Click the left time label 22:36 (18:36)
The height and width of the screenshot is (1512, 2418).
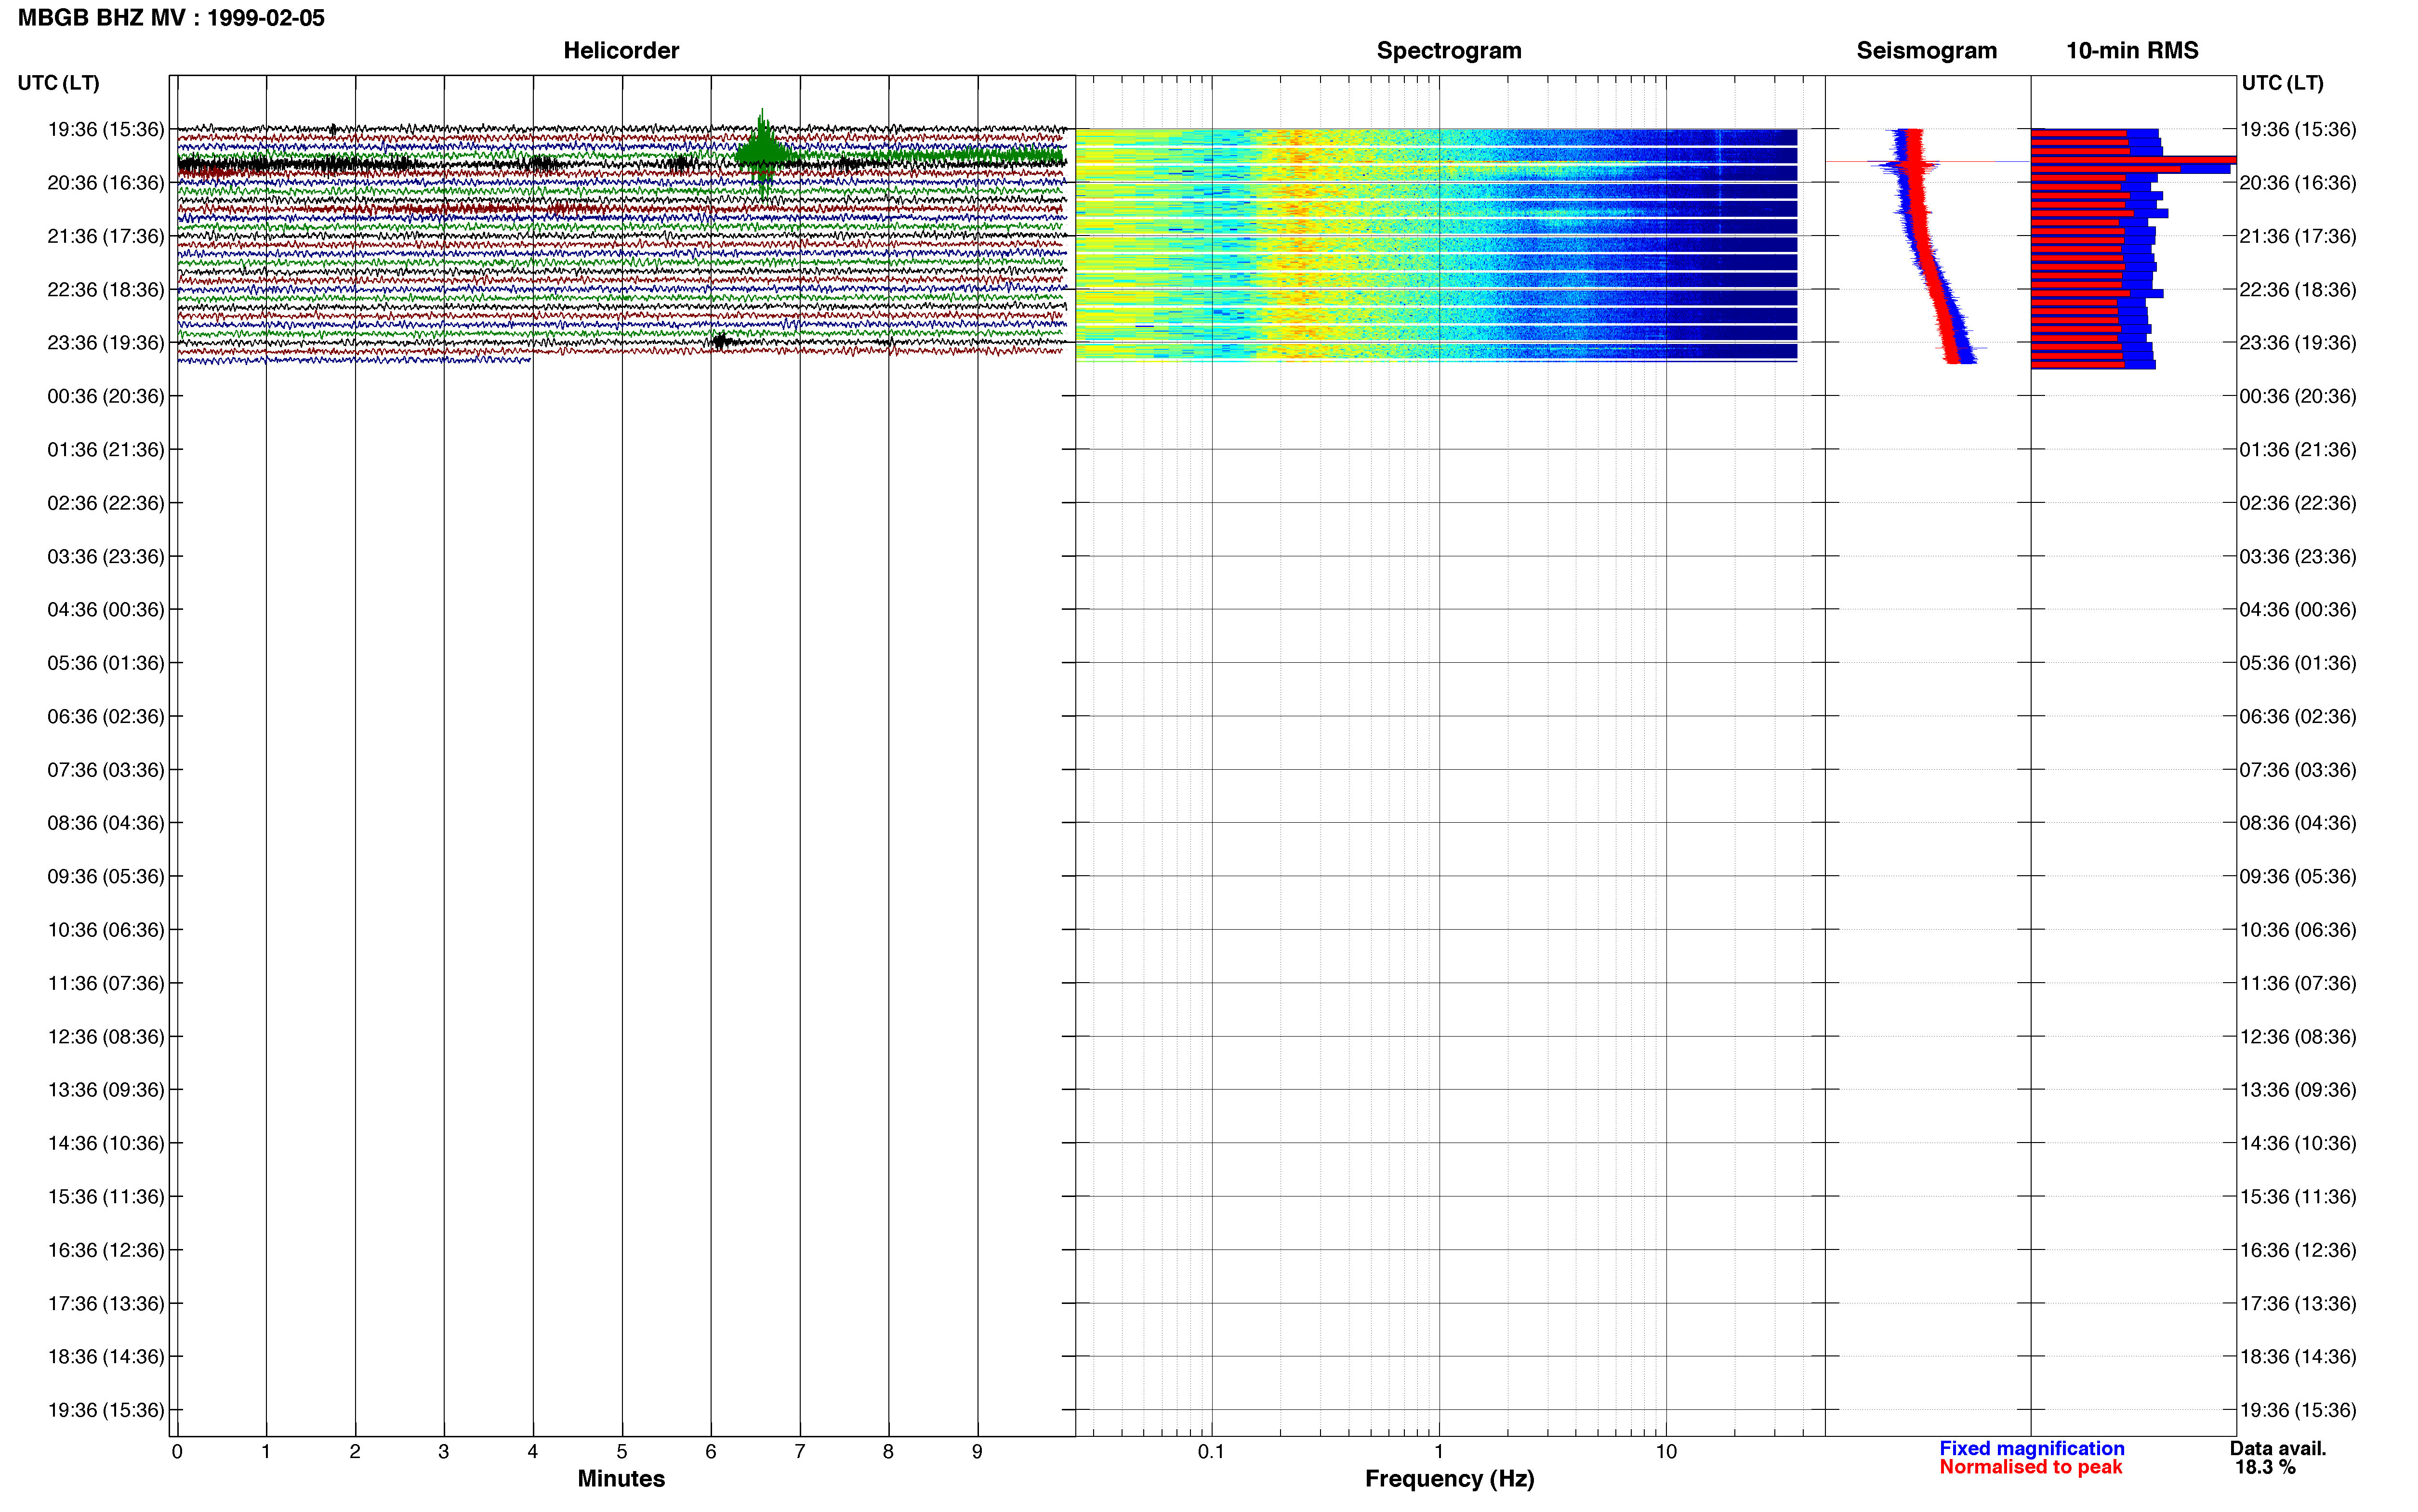(106, 289)
